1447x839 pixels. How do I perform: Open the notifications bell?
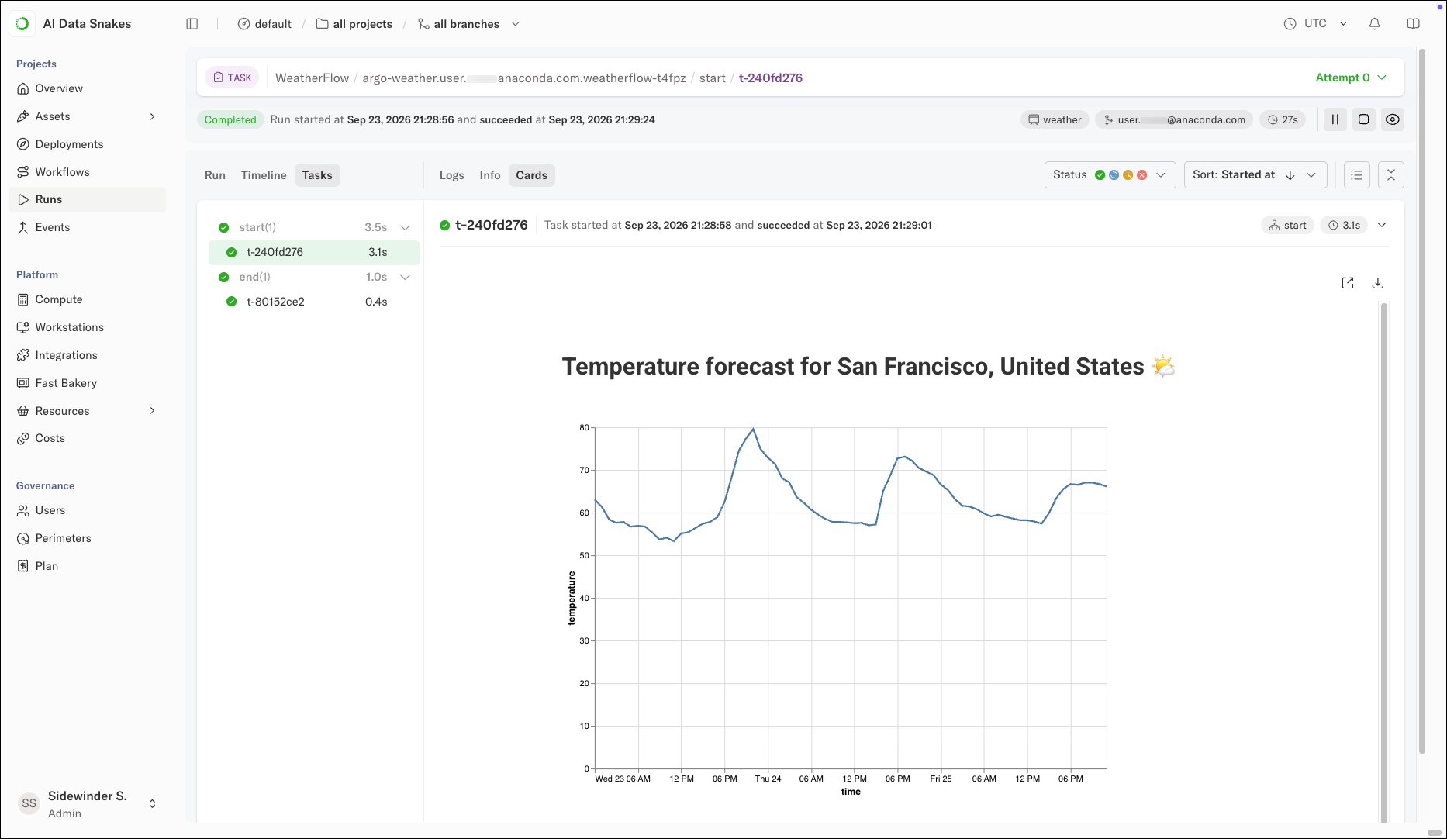[x=1374, y=24]
